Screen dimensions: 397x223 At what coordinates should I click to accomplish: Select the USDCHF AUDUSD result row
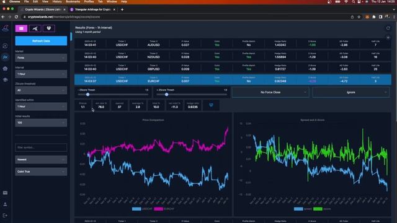[233, 43]
